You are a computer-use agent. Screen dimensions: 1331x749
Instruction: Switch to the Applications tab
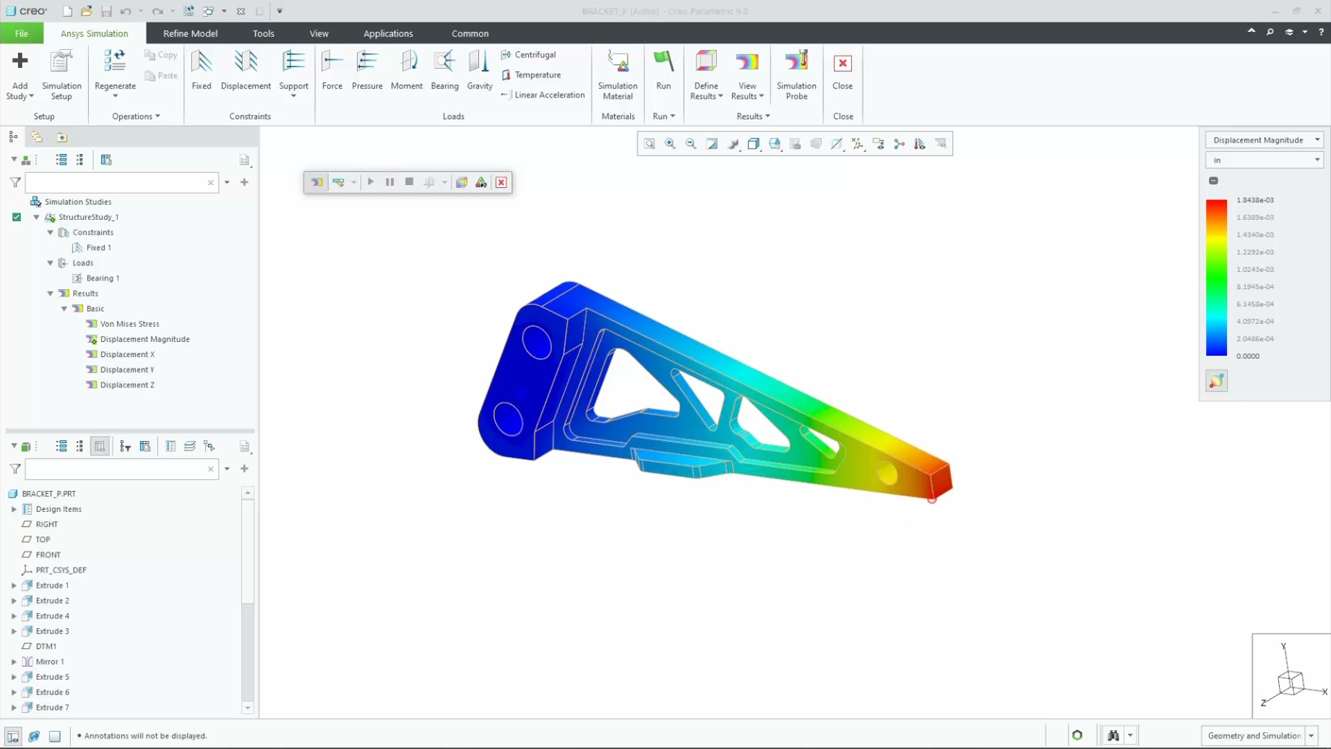(x=388, y=33)
